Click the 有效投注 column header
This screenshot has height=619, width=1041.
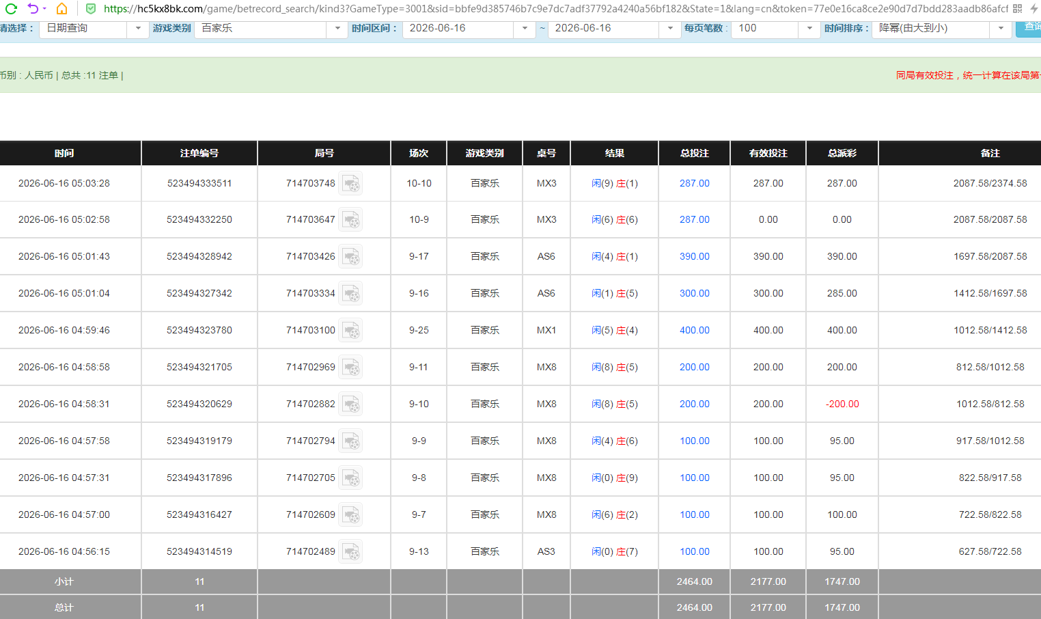(768, 153)
